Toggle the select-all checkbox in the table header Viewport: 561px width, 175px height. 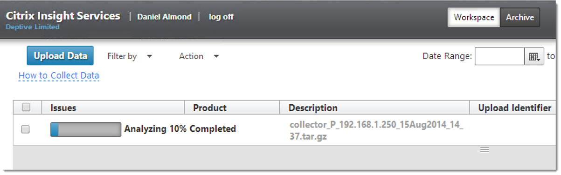pyautogui.click(x=26, y=107)
